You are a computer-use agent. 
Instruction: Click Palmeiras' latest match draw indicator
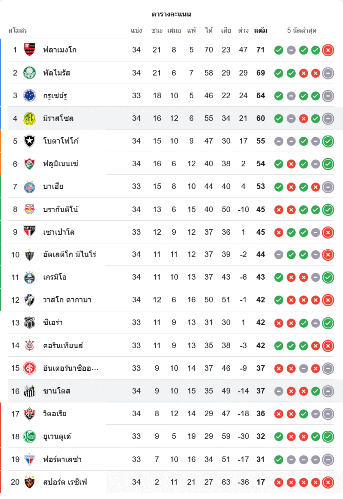328,73
